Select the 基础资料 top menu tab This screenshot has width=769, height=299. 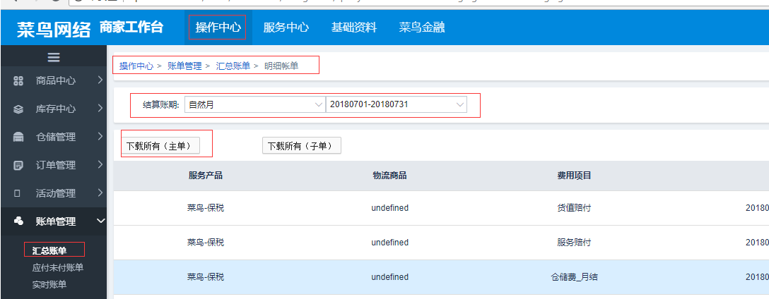point(353,28)
